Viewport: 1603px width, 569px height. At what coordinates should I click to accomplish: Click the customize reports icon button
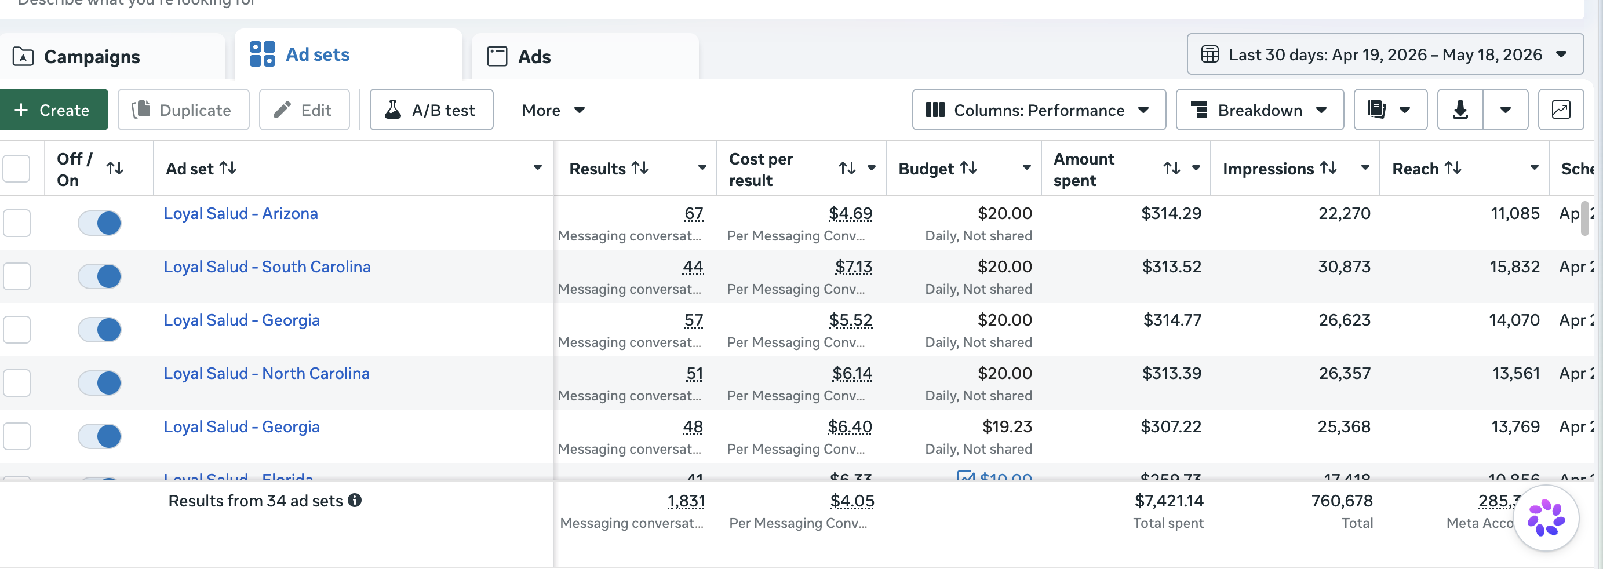(1390, 110)
